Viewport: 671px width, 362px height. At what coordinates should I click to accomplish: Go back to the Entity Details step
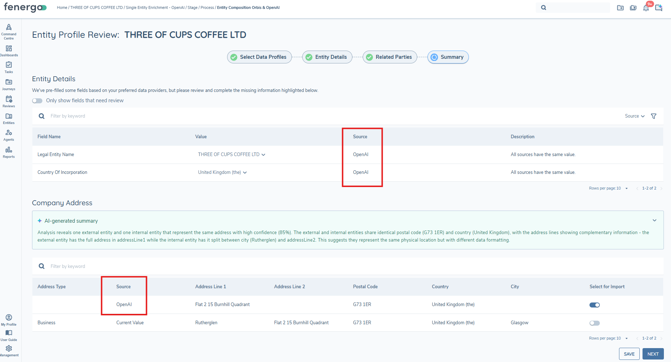click(x=327, y=57)
